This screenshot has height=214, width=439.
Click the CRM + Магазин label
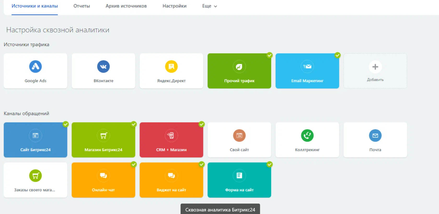pos(171,150)
